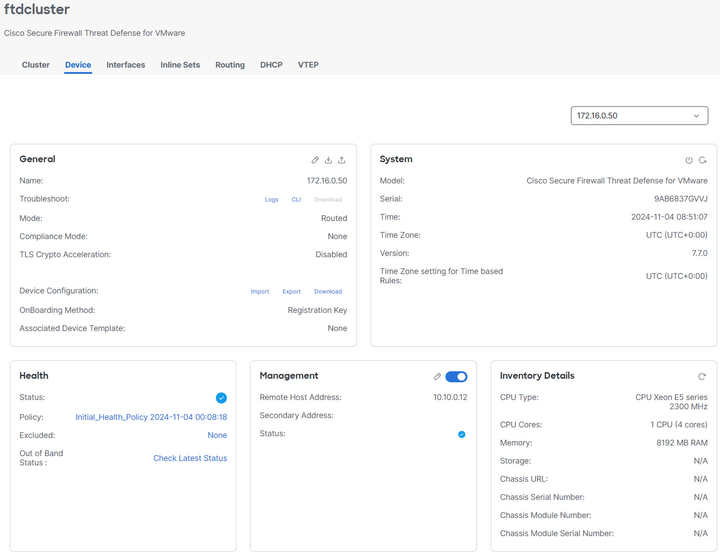720x552 pixels.
Task: Click the upload icon in General panel
Action: click(x=342, y=160)
